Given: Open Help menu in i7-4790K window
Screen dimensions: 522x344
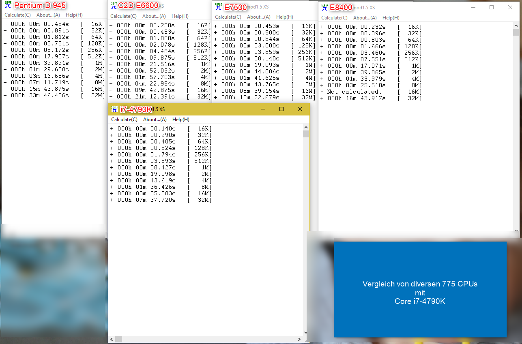Looking at the screenshot, I should click(181, 120).
